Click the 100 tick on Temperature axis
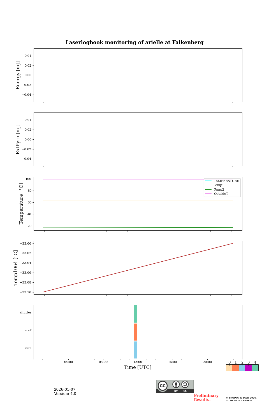 click(29, 179)
